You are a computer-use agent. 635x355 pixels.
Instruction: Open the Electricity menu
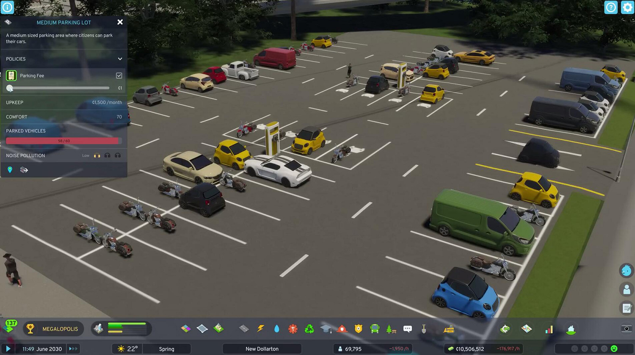coord(260,329)
